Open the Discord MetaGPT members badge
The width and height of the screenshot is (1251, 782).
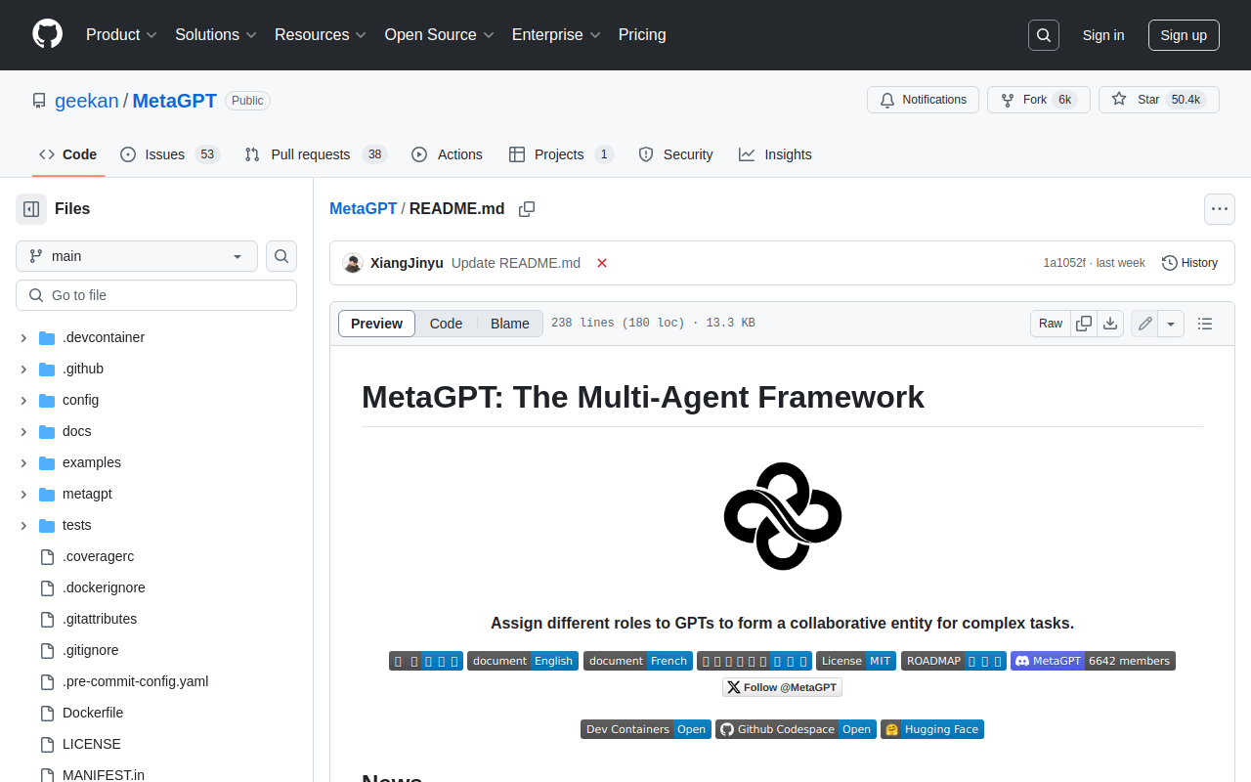point(1093,661)
